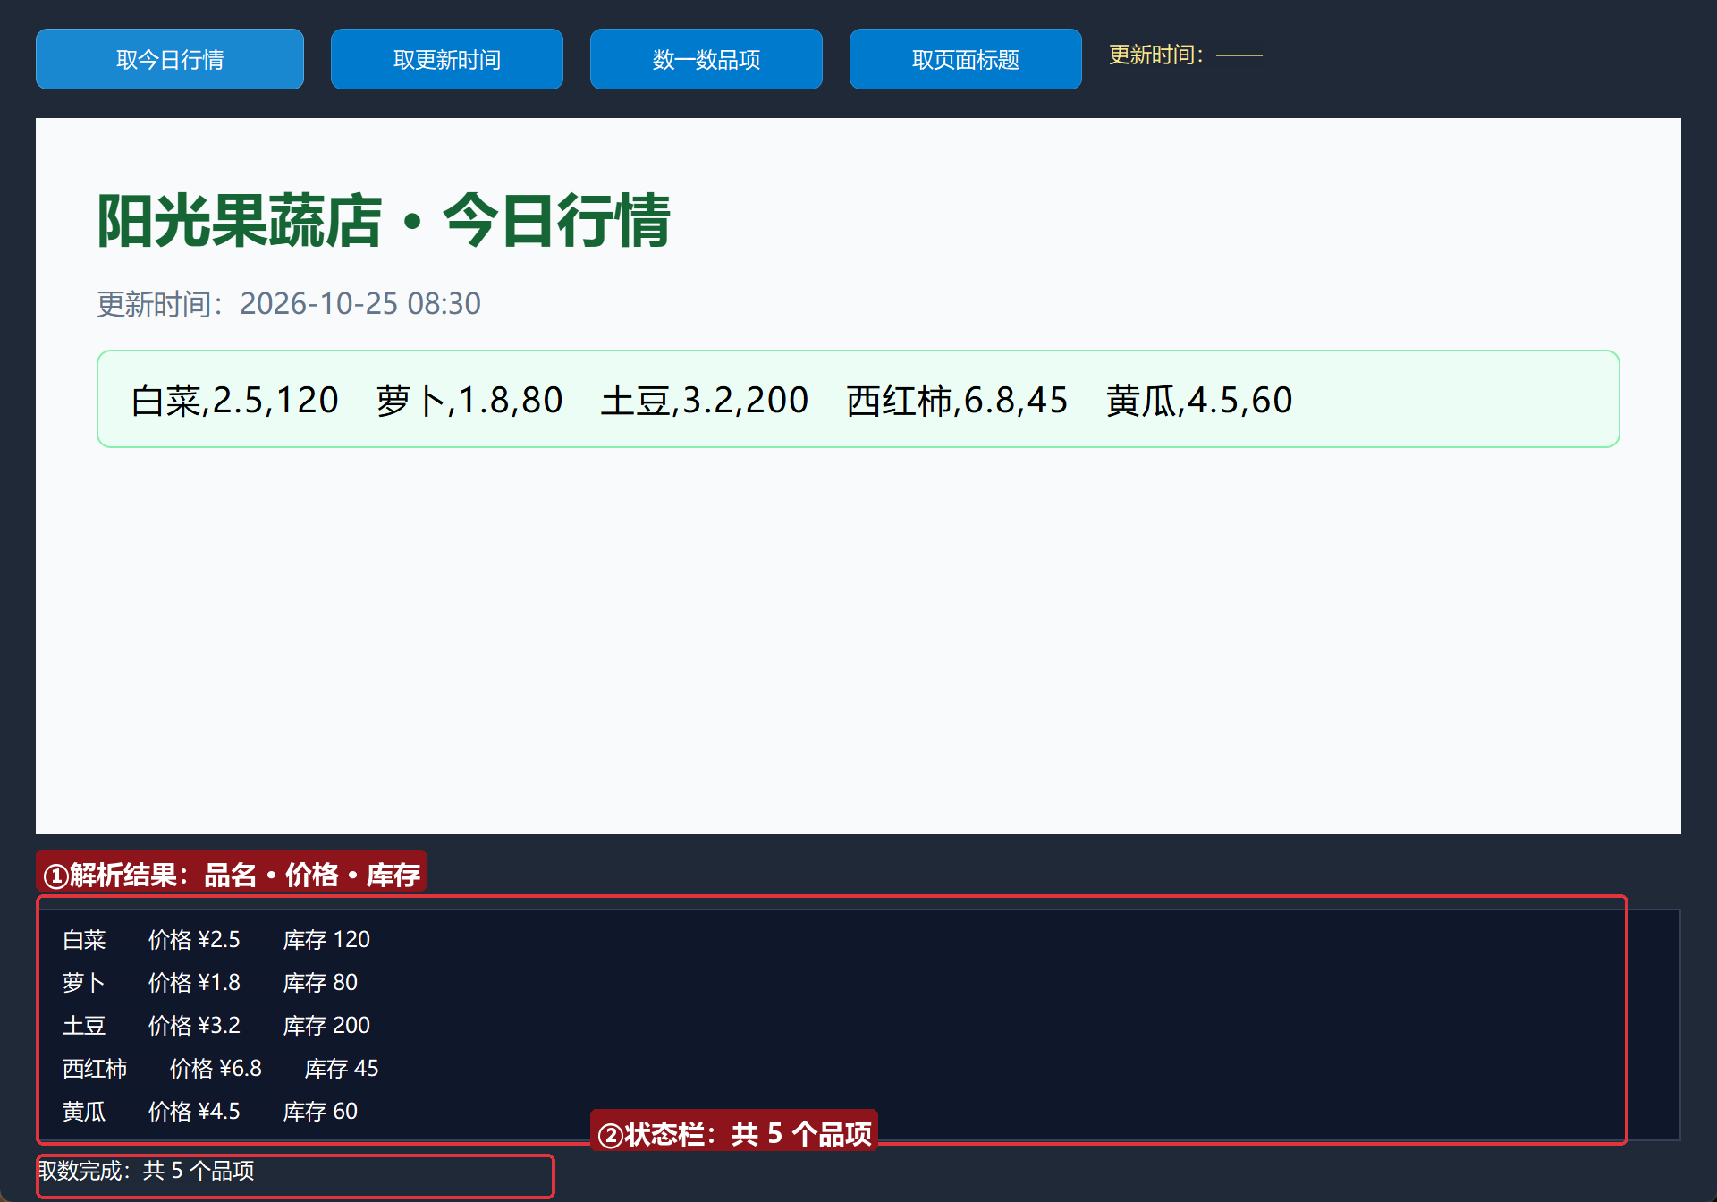Click 价格 ¥3.2 in the results
The image size is (1717, 1202).
(194, 1026)
